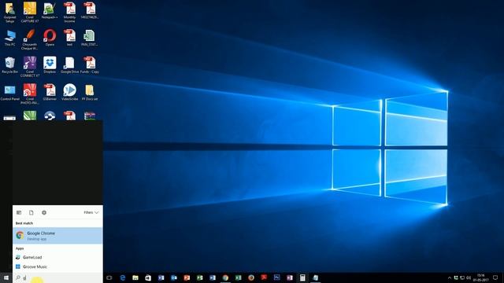Select Notepad++ desktop shortcut
504x283 pixels.
[50, 10]
